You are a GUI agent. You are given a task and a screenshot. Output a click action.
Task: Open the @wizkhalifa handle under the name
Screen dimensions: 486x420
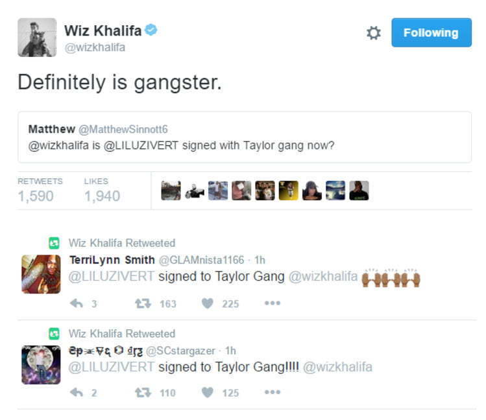coord(95,47)
